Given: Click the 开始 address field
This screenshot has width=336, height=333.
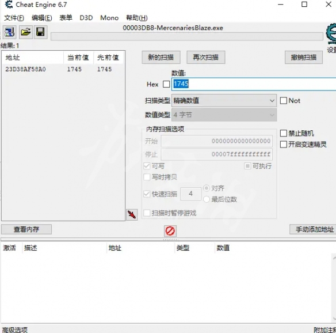Looking at the screenshot, I should pyautogui.click(x=217, y=141).
